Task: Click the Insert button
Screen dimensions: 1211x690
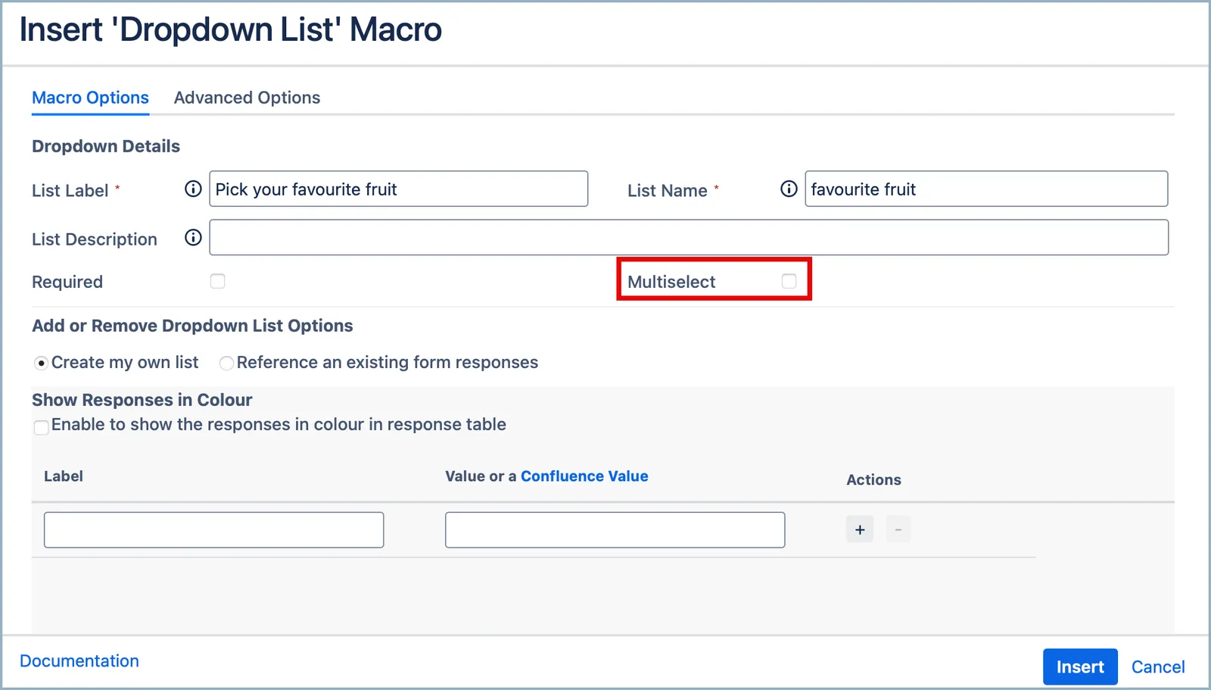Action: 1080,667
